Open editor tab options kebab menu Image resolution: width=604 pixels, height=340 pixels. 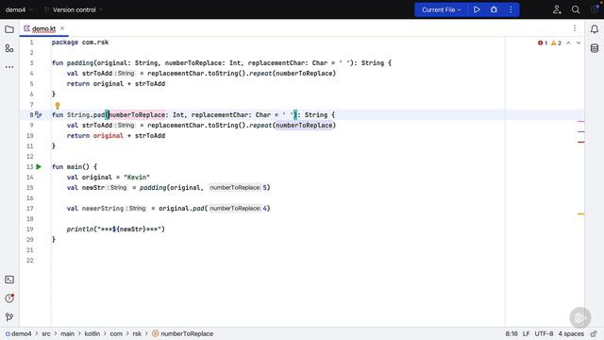coord(575,28)
